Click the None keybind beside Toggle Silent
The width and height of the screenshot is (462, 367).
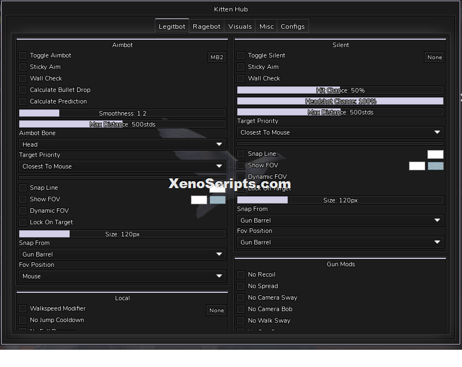pos(434,57)
